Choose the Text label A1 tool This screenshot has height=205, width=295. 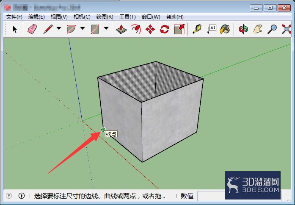coord(212,29)
